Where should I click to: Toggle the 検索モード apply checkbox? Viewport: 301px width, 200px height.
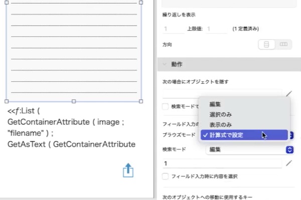(165, 106)
